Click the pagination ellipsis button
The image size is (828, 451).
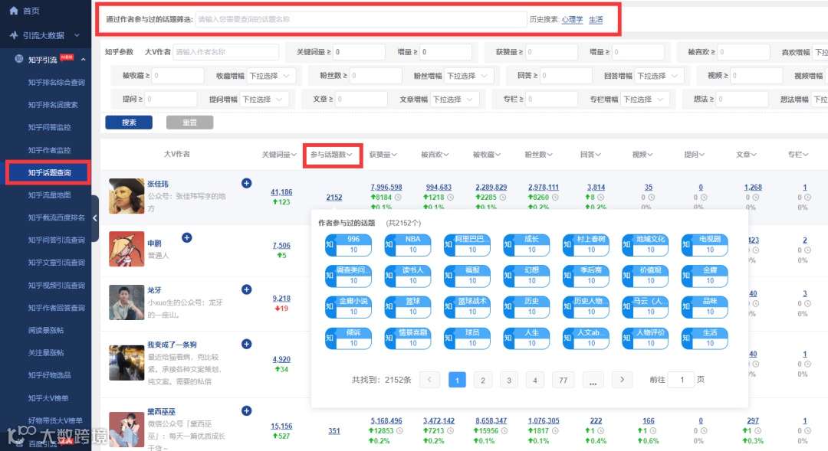[593, 380]
